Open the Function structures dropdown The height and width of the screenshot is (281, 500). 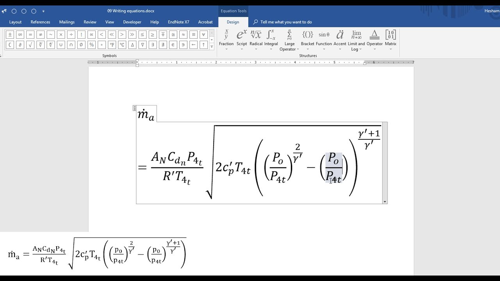tap(324, 40)
